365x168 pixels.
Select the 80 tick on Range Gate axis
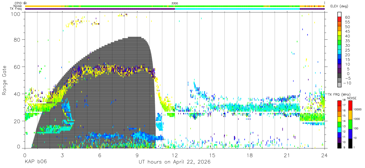18,39
